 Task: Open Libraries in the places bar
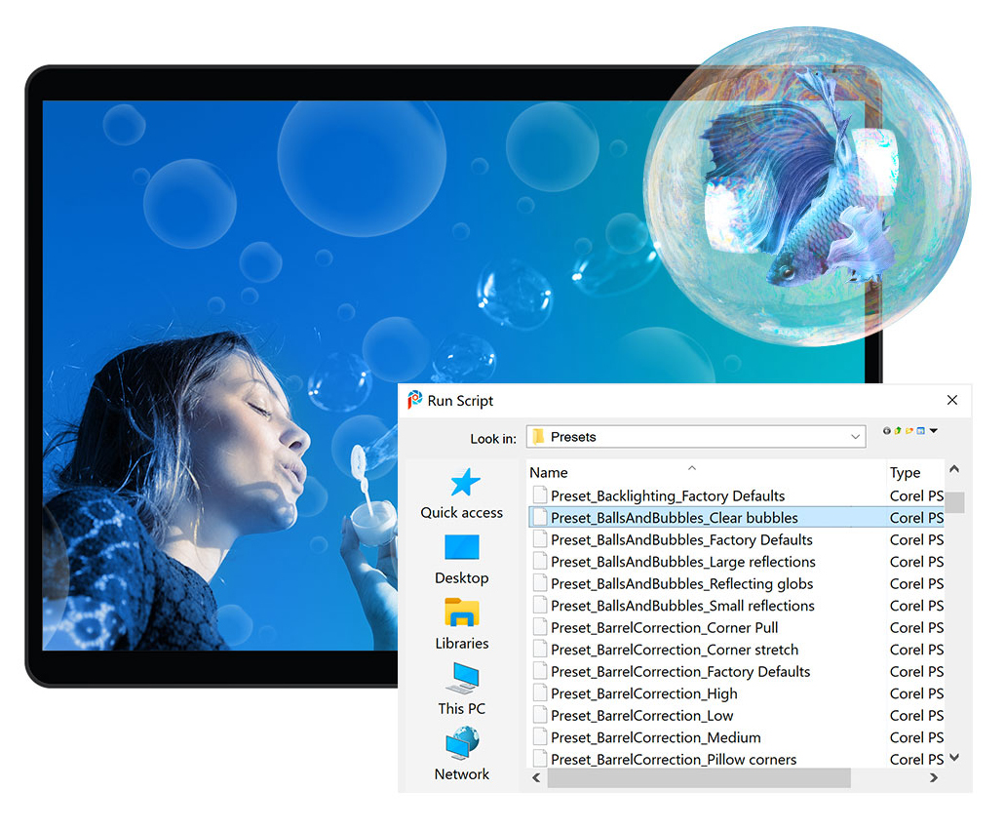[461, 624]
